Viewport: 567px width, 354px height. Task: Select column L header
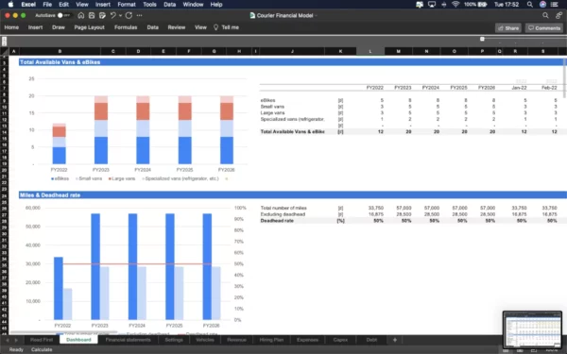click(370, 51)
